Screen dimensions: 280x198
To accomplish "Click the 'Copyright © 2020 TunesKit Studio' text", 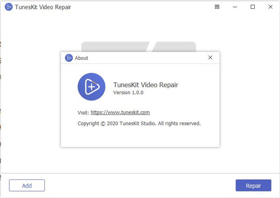I will 117,123.
